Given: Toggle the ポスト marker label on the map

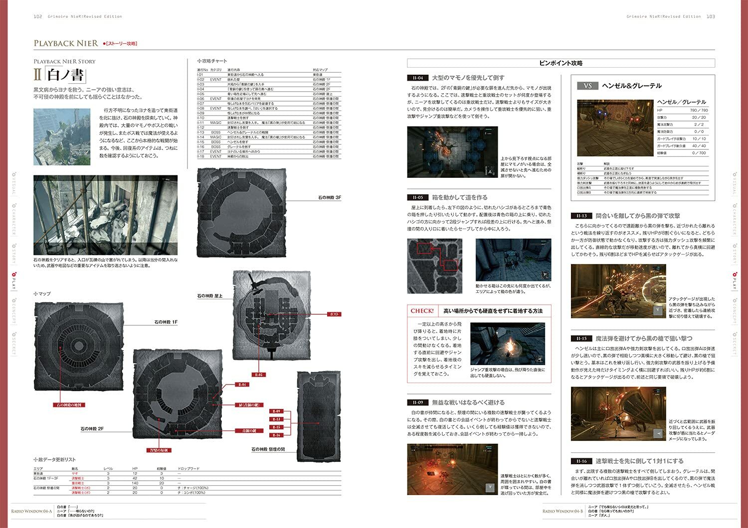Looking at the screenshot, I should click(x=334, y=314).
